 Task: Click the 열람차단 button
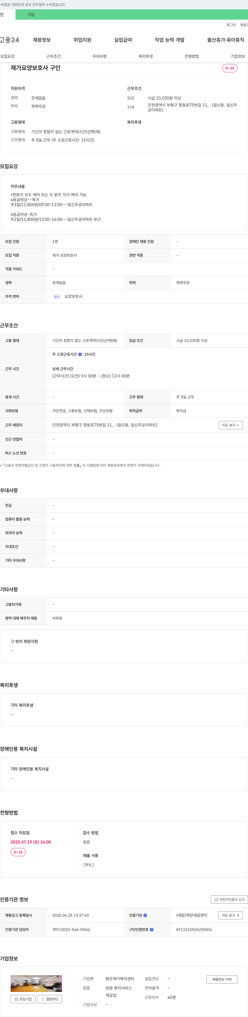pyautogui.click(x=50, y=999)
